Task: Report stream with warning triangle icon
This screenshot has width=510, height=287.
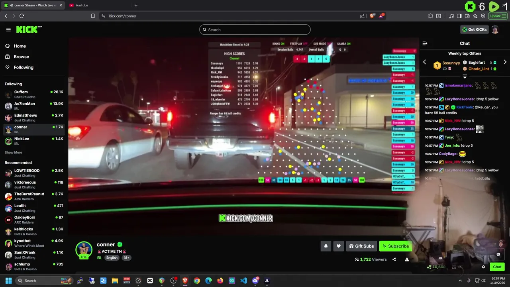Action: [407, 259]
